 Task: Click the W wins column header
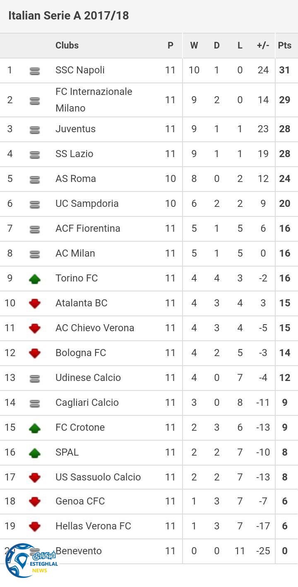pyautogui.click(x=194, y=46)
